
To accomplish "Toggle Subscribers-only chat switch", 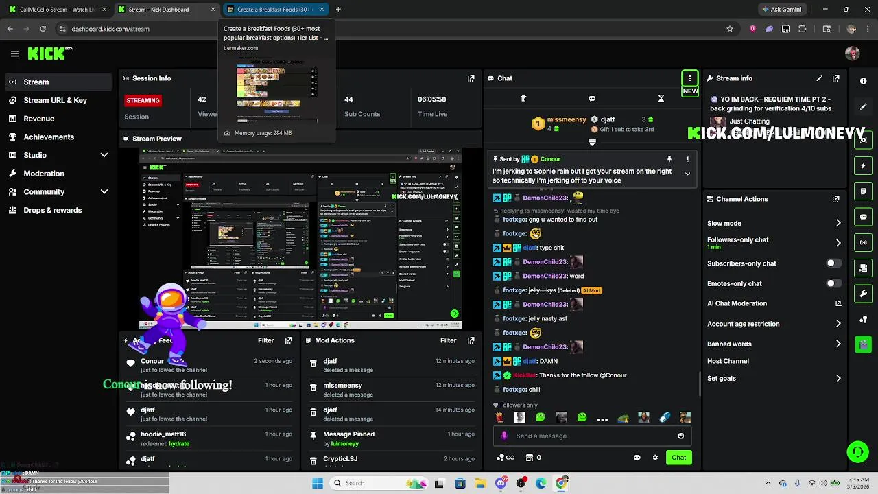I will click(x=833, y=263).
